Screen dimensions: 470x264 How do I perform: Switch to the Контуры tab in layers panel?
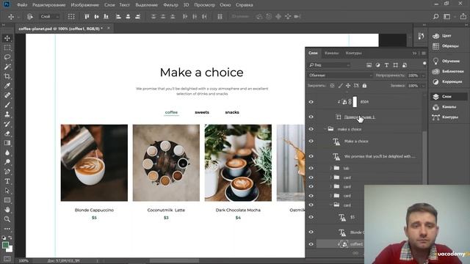[x=354, y=53]
